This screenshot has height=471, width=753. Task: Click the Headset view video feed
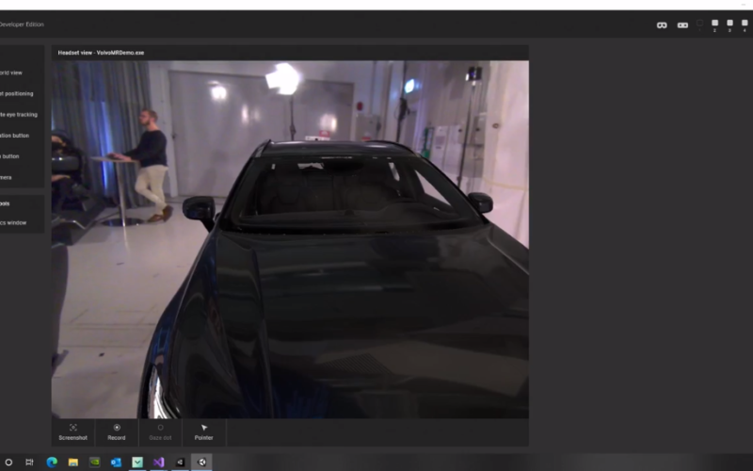pos(290,239)
